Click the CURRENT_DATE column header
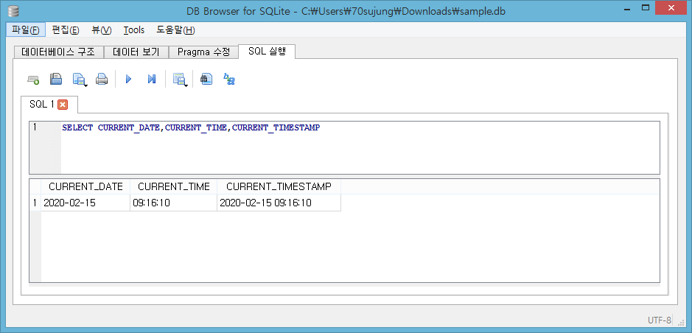 (x=85, y=186)
